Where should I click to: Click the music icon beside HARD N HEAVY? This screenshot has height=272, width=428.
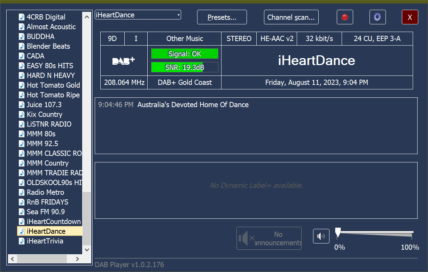[22, 75]
